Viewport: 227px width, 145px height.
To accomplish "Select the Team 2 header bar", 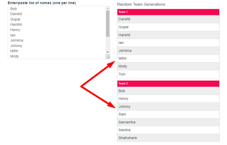I will (x=168, y=84).
